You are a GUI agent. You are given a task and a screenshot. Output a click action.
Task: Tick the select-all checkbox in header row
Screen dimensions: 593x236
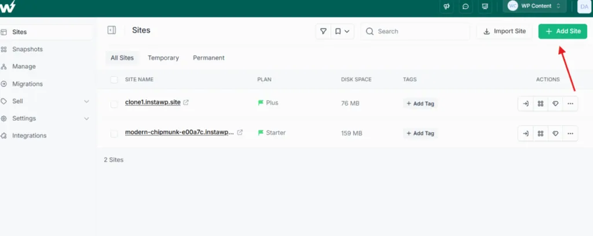pyautogui.click(x=114, y=79)
